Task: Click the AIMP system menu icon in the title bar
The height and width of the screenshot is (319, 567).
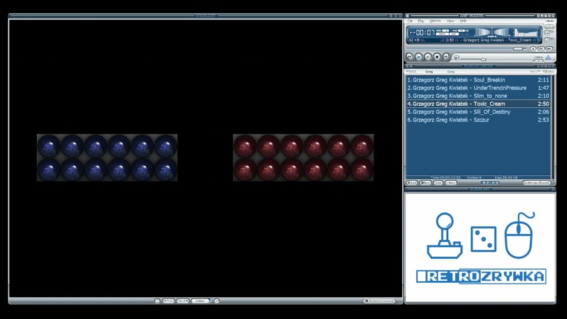Action: point(407,16)
